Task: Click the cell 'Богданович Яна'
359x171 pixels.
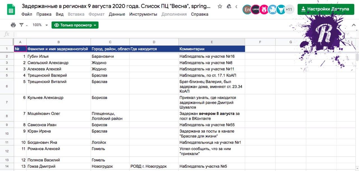Action: coord(59,142)
